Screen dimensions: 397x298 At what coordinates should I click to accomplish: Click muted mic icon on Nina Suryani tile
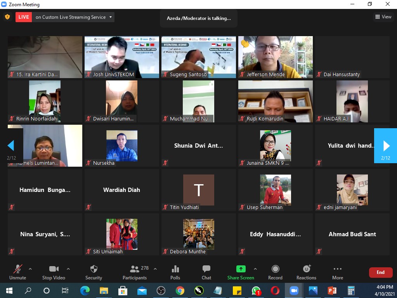pyautogui.click(x=12, y=252)
